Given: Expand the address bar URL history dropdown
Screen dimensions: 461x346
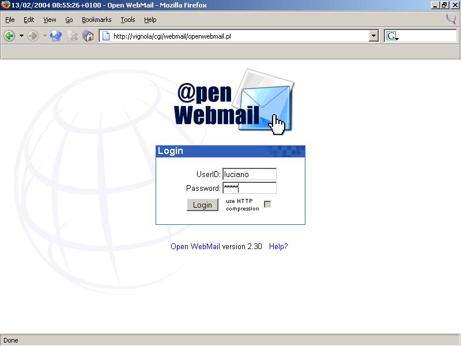Looking at the screenshot, I should coord(373,36).
